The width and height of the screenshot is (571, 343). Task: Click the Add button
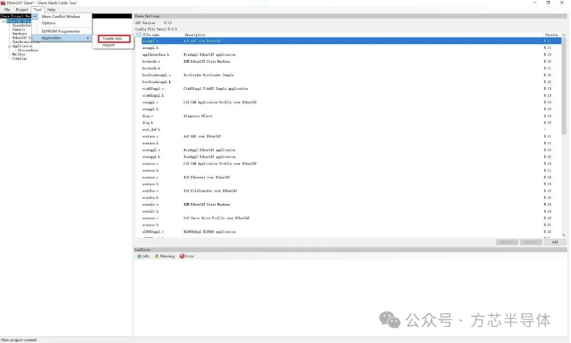coord(555,242)
